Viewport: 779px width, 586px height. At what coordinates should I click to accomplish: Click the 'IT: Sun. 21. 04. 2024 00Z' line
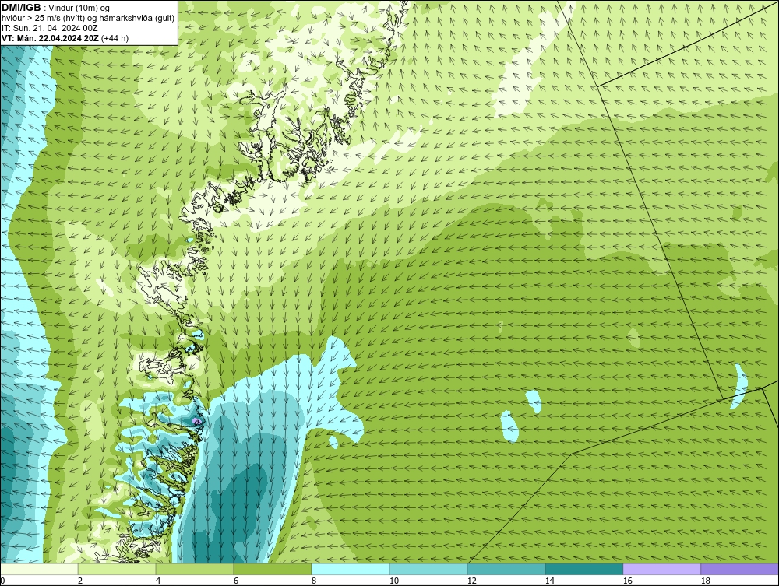coord(49,28)
